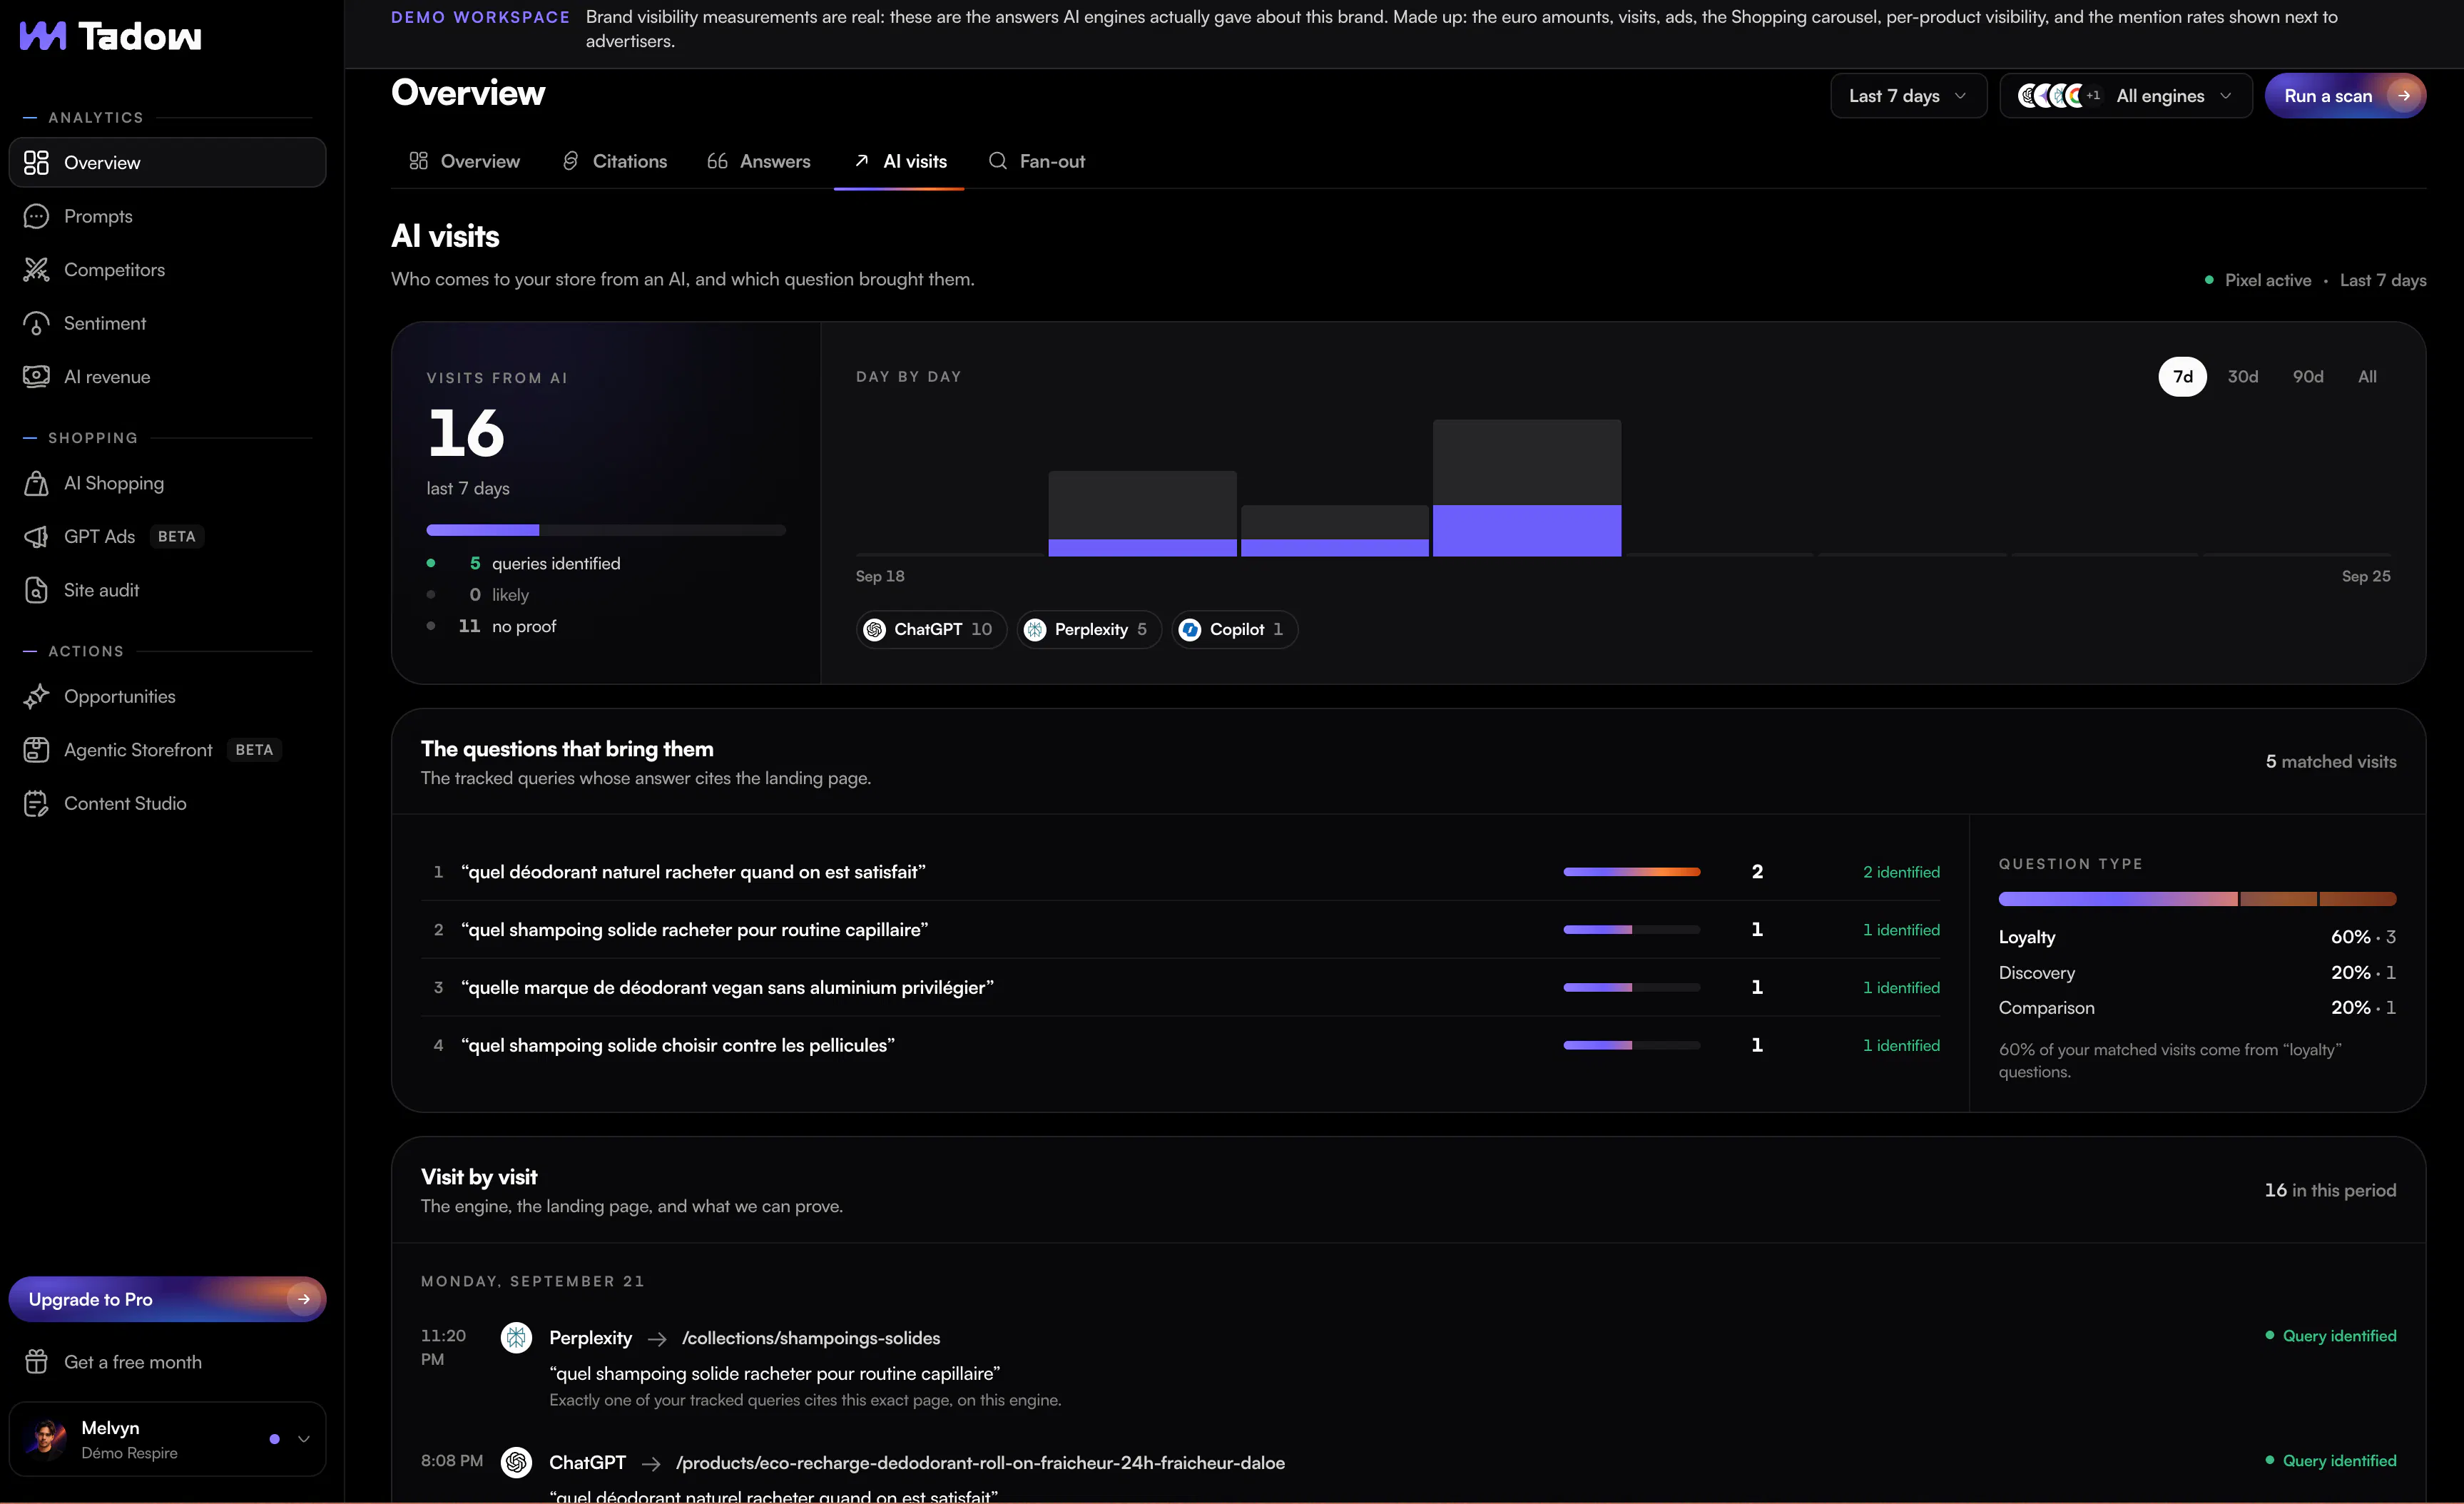Toggle the Perplexity 5 engine chip
This screenshot has height=1504, width=2464.
1089,629
